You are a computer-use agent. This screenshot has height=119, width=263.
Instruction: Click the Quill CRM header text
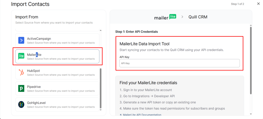pos(198,17)
